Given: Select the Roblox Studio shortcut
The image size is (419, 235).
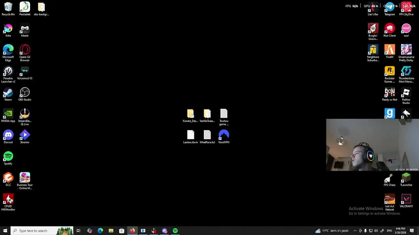Looking at the screenshot, I should pyautogui.click(x=406, y=96).
